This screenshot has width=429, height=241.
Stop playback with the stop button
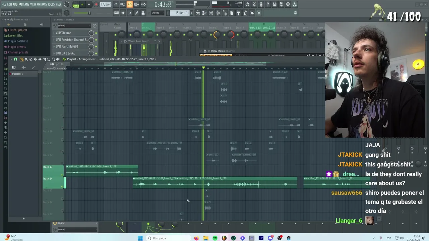tap(89, 4)
